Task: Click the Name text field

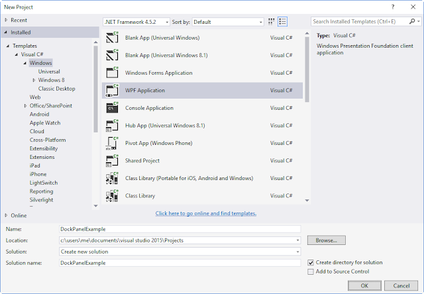Action: click(x=180, y=229)
